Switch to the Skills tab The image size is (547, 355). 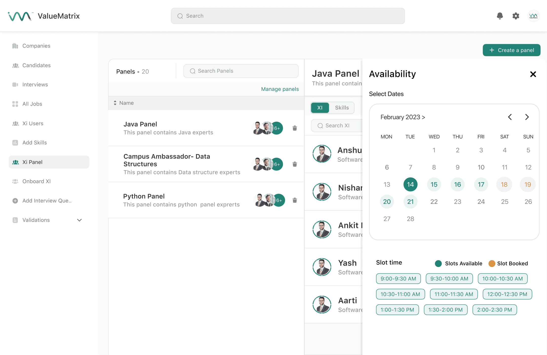(342, 108)
